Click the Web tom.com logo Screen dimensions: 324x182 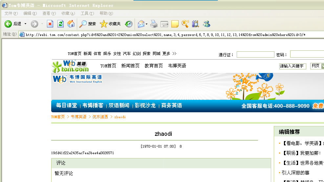(70, 66)
